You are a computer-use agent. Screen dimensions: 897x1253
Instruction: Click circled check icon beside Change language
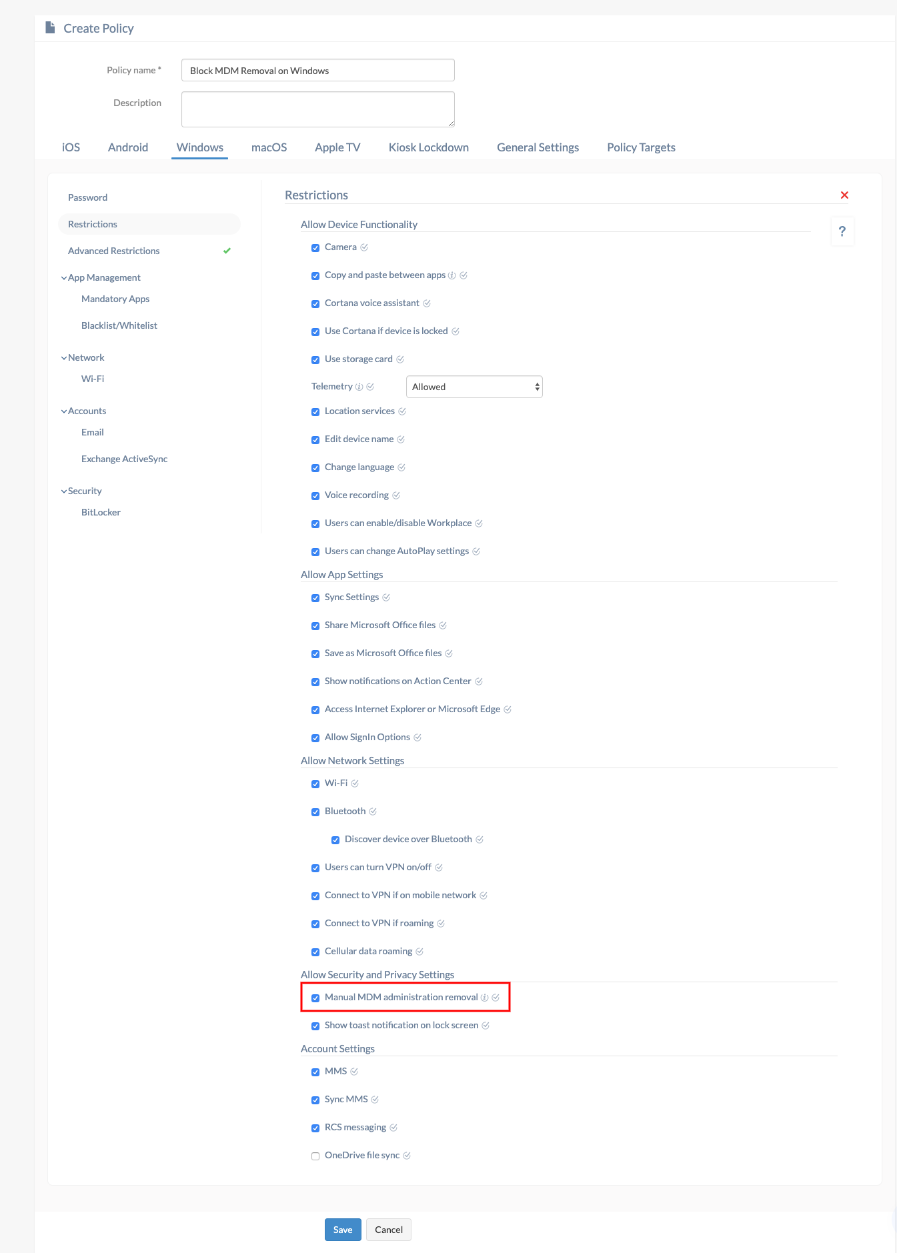[401, 467]
